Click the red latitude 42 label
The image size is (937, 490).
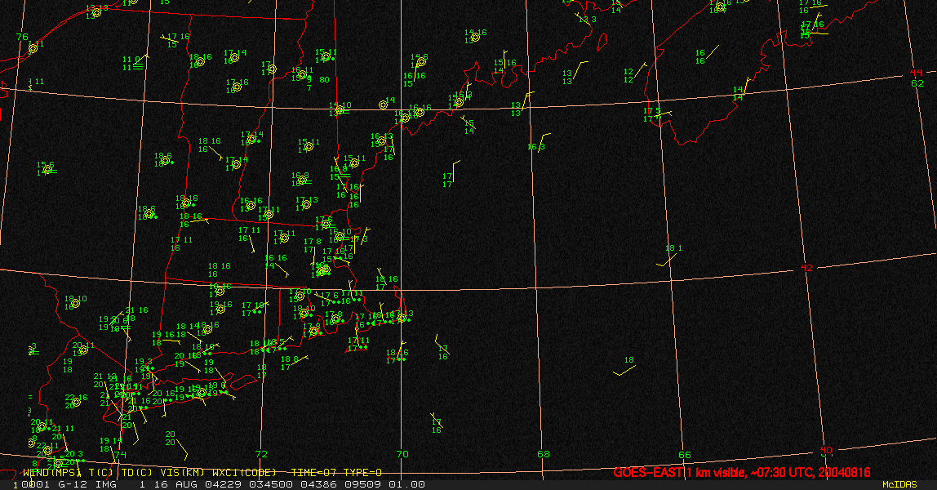[806, 268]
